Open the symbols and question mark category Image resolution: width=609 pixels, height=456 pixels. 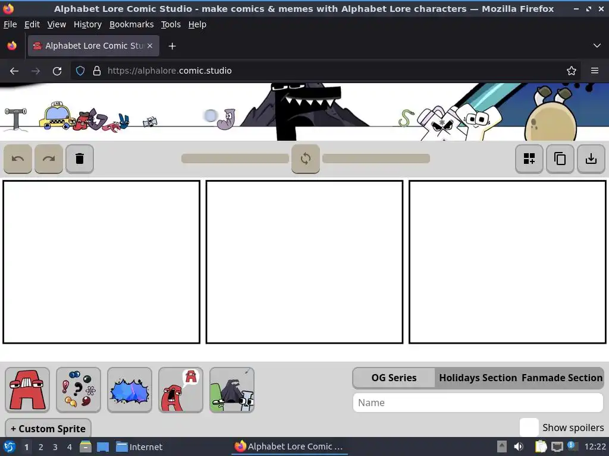(79, 389)
